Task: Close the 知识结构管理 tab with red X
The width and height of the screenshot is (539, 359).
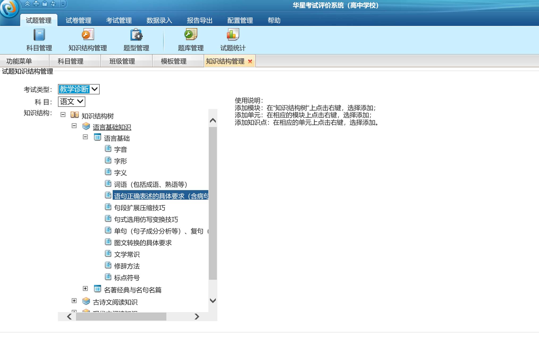Action: (x=250, y=61)
